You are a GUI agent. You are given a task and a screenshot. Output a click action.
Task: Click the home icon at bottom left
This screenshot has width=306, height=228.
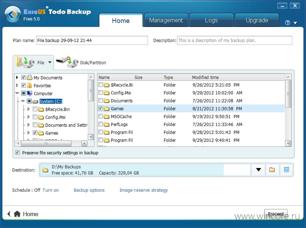click(17, 214)
